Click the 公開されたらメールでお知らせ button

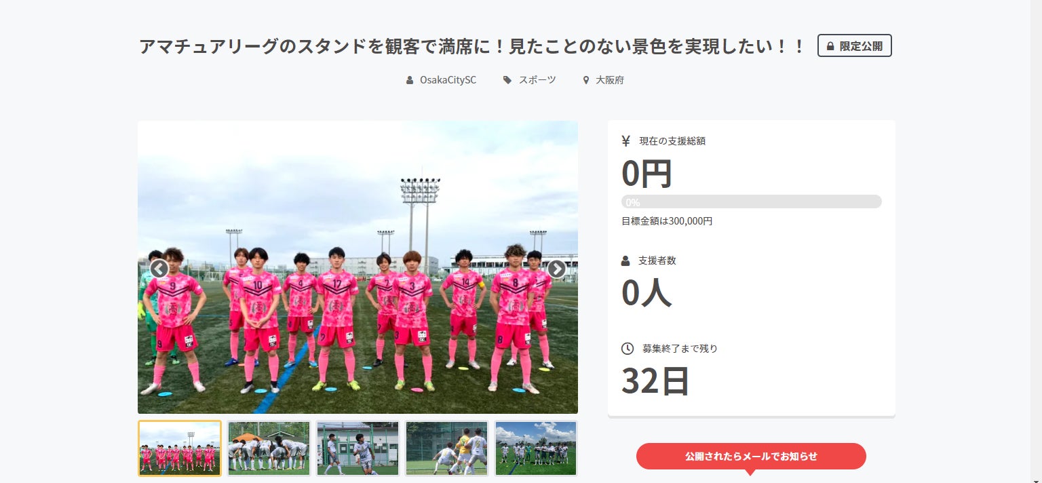[x=751, y=456]
